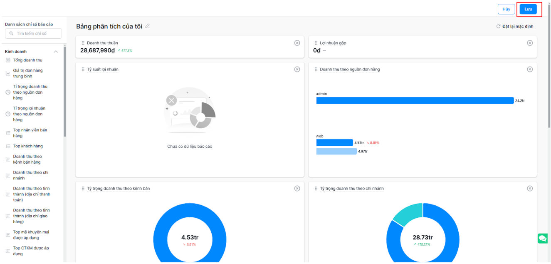This screenshot has width=551, height=264.
Task: Click the line-chart icon beside Giá trị đơn hàng trung bình
Action: point(8,74)
